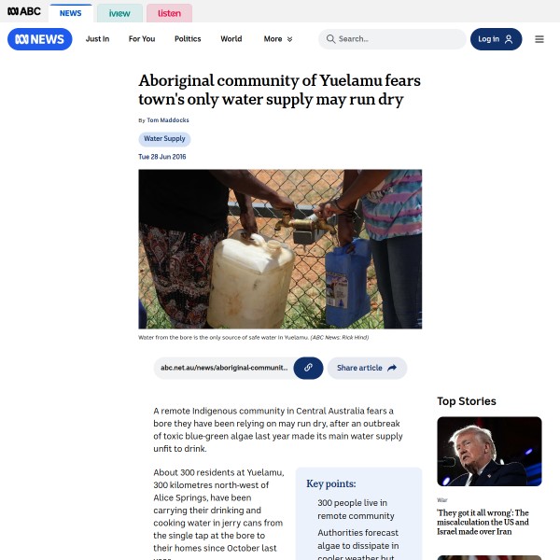Screen dimensions: 560x560
Task: Open the Just In section
Action: (97, 39)
